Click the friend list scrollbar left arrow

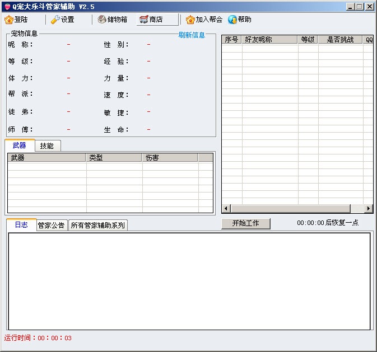tap(226, 209)
